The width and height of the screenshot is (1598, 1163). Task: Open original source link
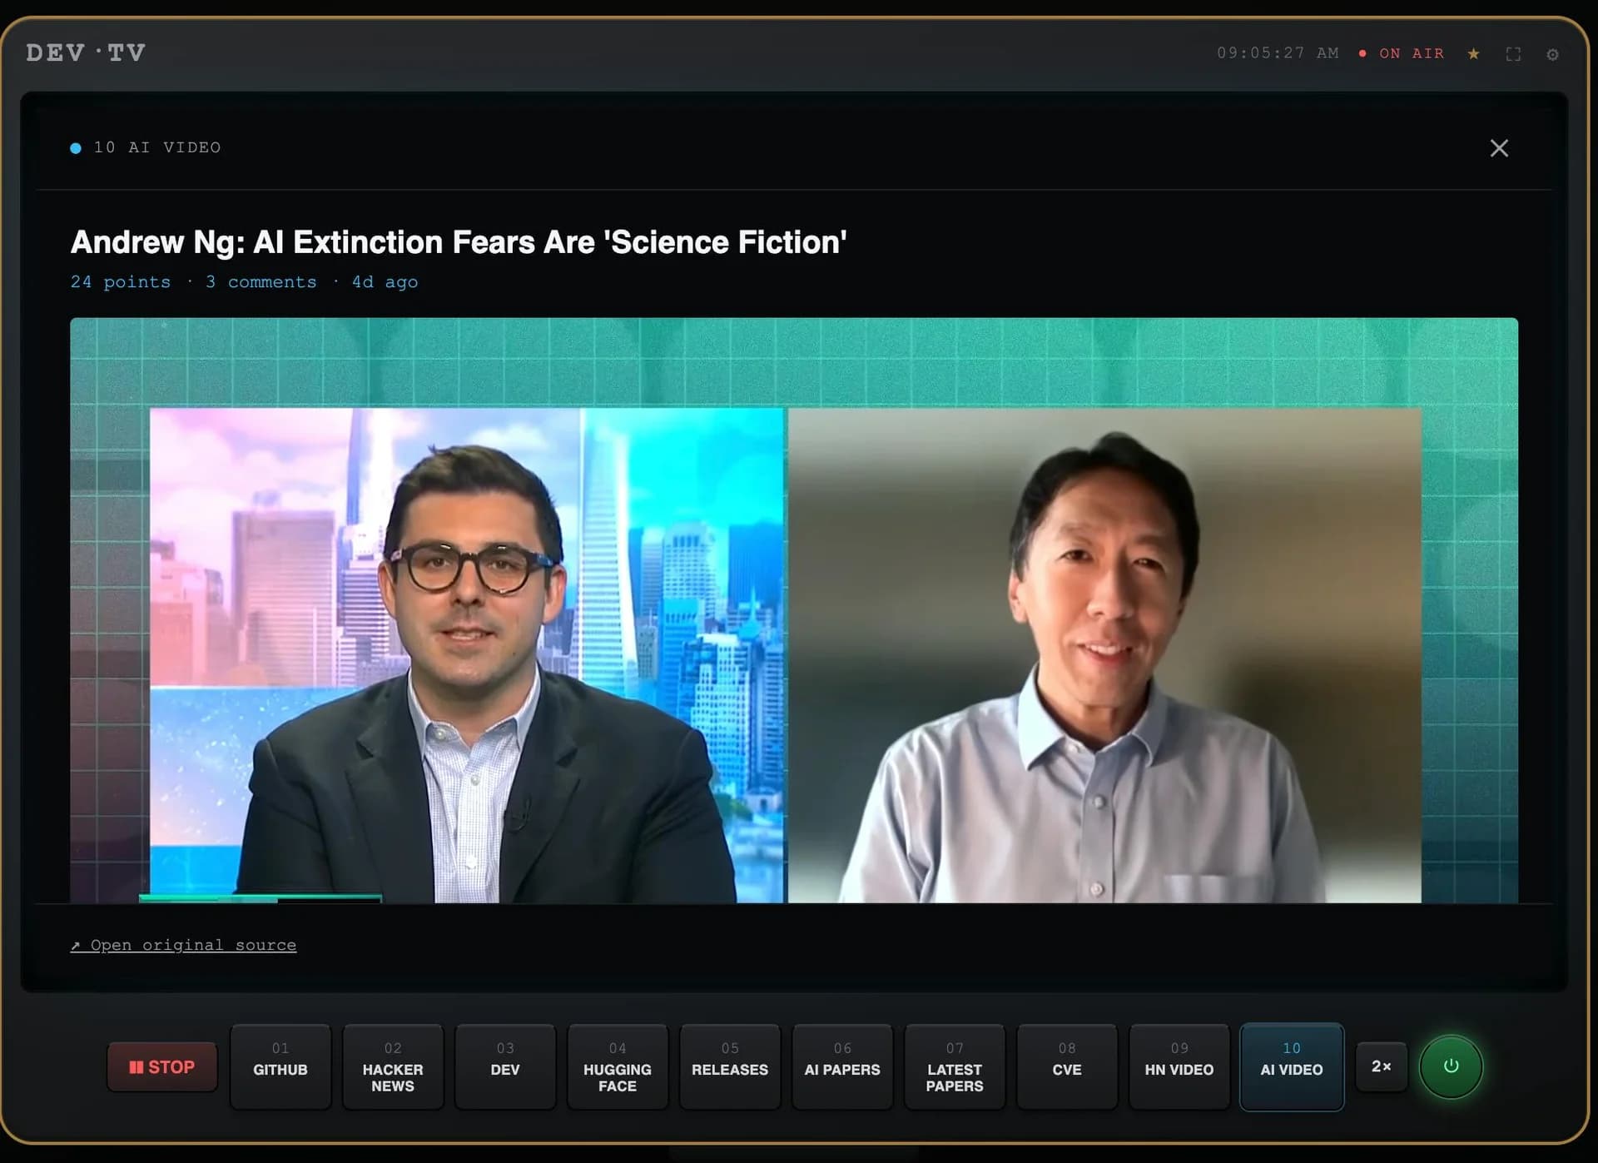[183, 945]
